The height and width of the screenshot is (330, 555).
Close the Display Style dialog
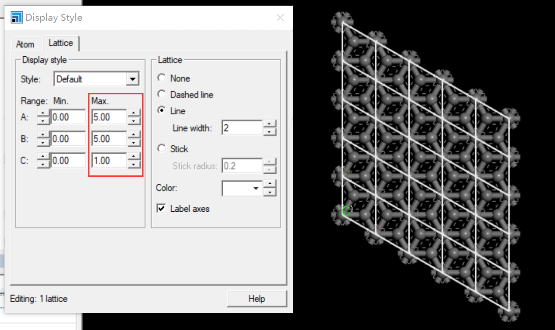click(x=280, y=17)
